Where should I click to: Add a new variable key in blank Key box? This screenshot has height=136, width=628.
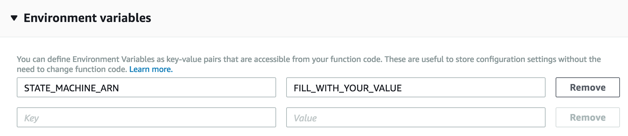(x=146, y=117)
